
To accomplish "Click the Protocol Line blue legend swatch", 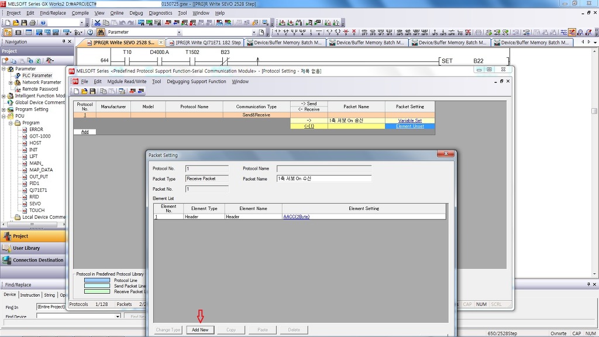I will 97,280.
